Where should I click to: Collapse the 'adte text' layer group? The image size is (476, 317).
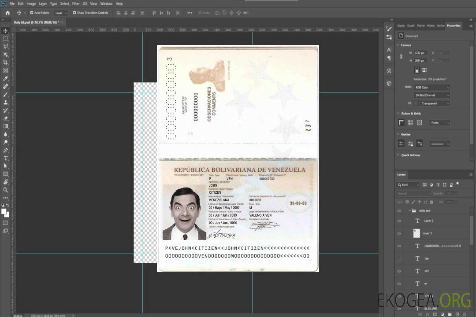[x=409, y=210]
